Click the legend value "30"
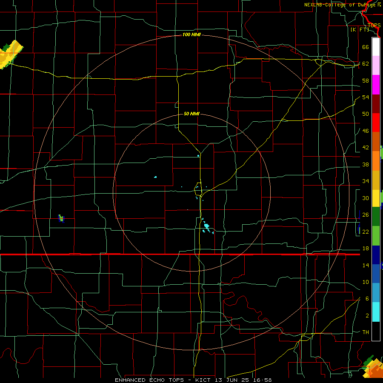The image size is (383, 383). (x=366, y=198)
